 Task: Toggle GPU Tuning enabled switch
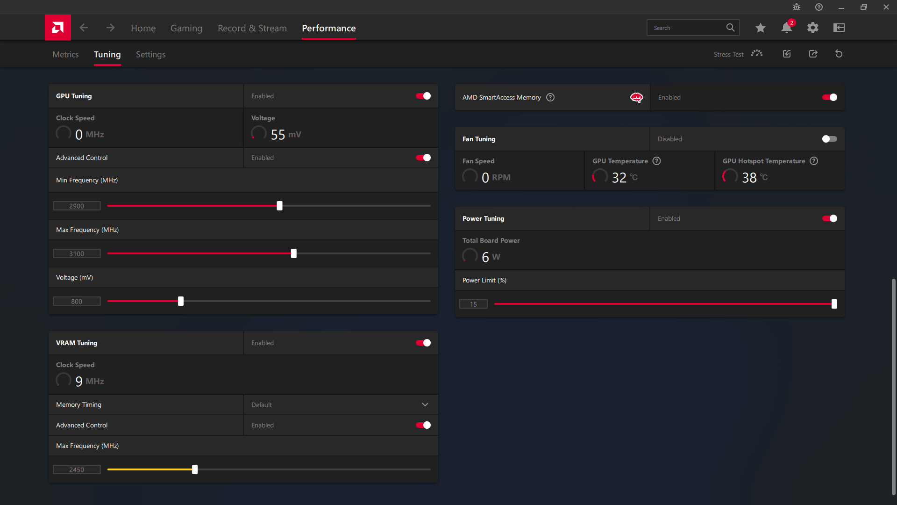coord(424,95)
